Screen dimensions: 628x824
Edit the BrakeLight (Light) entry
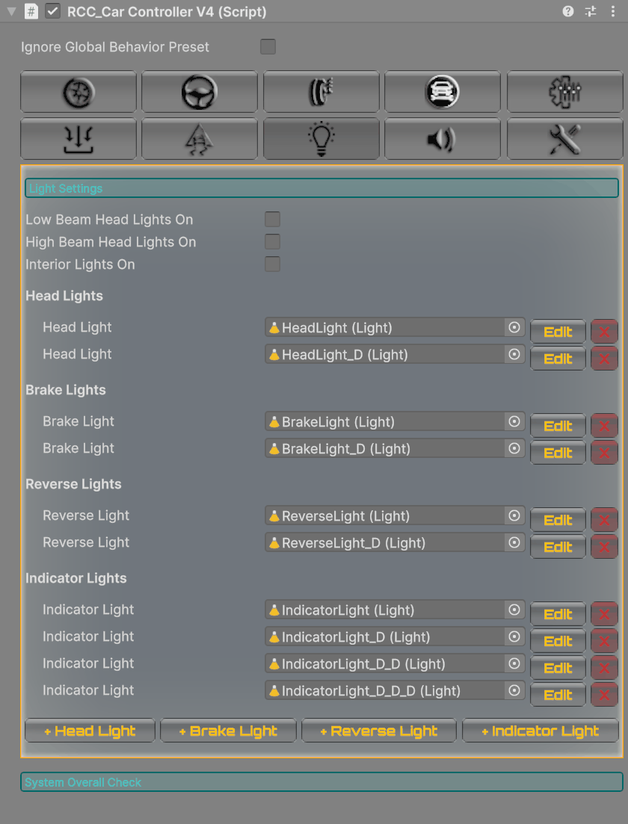[558, 426]
